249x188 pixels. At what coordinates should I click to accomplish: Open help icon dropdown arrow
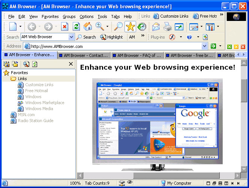tap(198, 37)
